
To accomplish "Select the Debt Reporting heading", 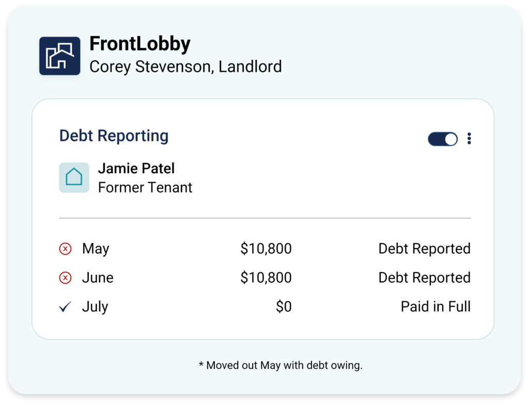I will (114, 136).
